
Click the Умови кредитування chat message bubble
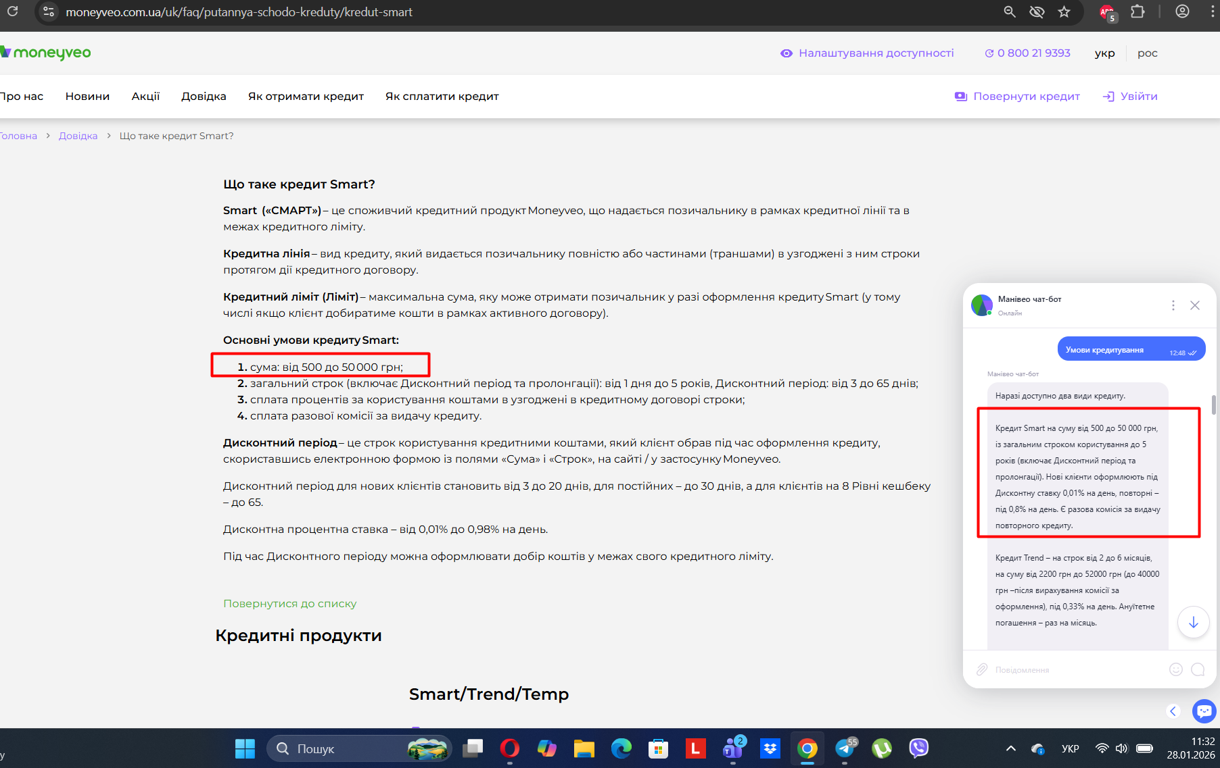click(x=1131, y=349)
